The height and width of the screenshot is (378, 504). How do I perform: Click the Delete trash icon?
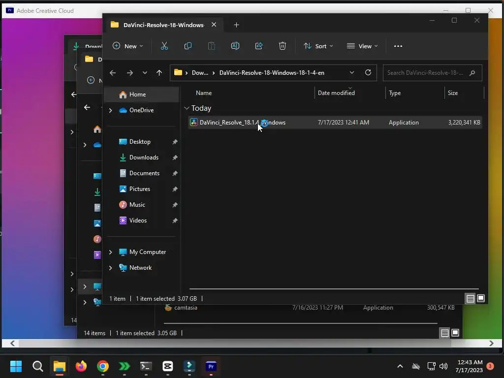point(282,46)
